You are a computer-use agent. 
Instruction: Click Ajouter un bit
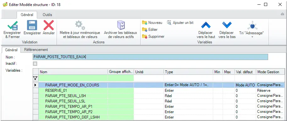click(x=180, y=23)
